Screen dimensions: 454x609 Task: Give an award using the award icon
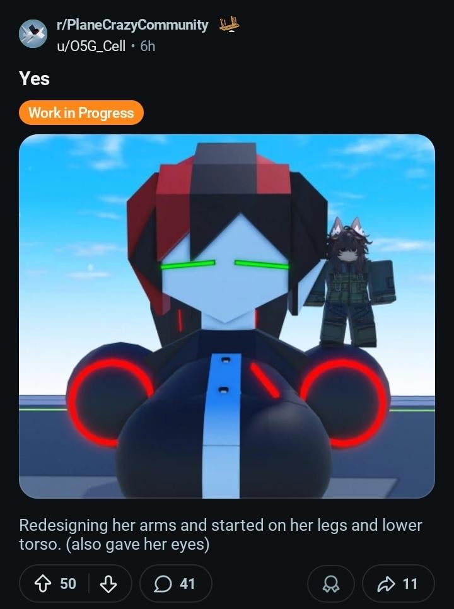[x=331, y=583]
